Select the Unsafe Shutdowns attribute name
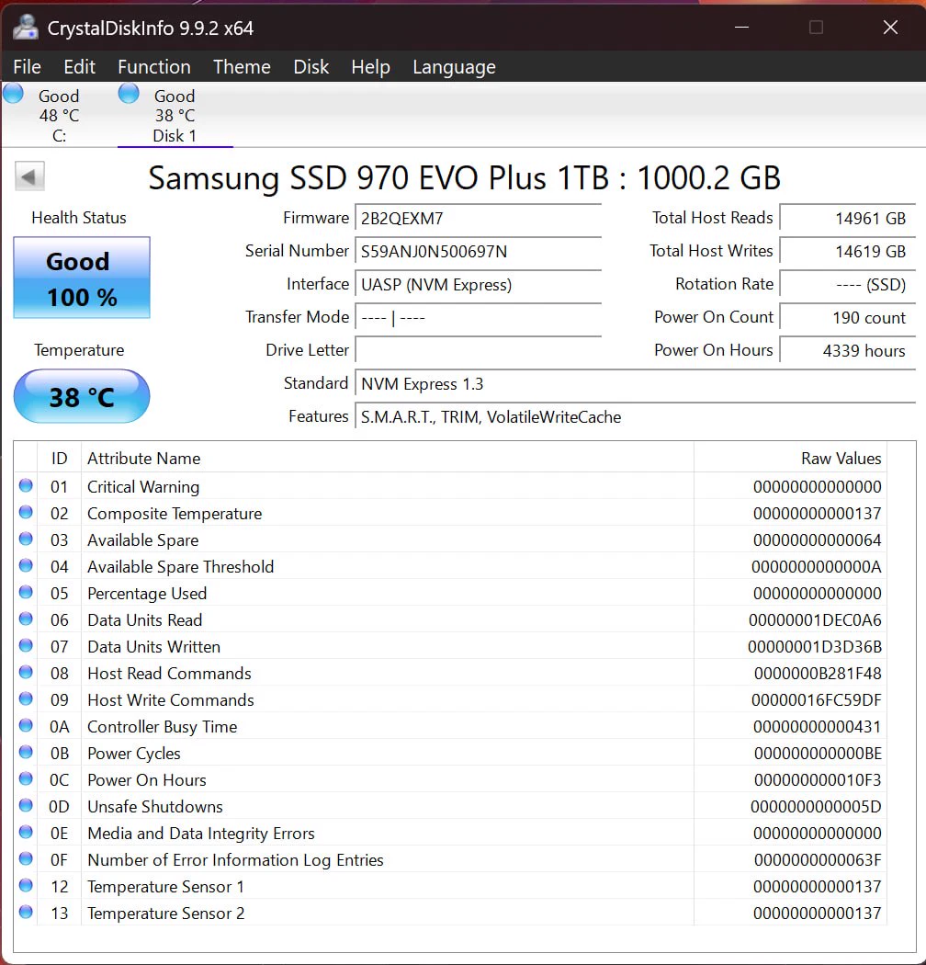Viewport: 926px width, 965px height. (155, 807)
